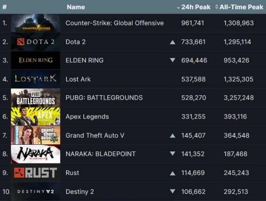The image size is (266, 201).
Task: Open the Apex Legends thumbnail
Action: coord(35,116)
